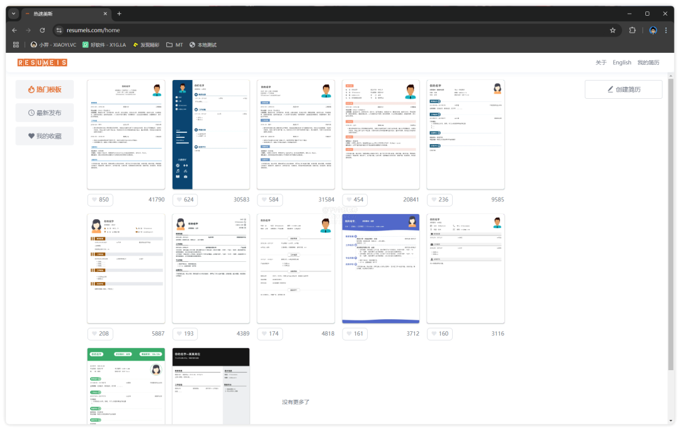Open the tab search dropdown

coord(13,14)
